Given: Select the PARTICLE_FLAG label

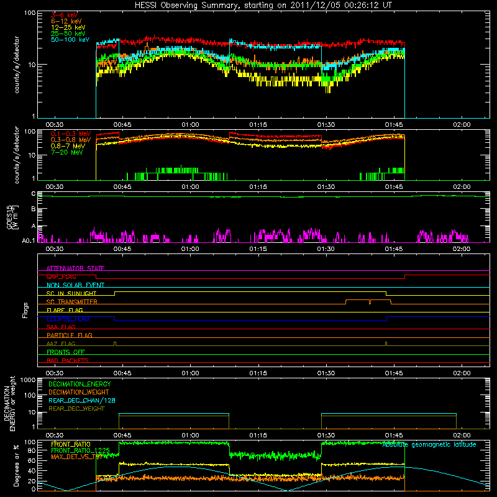Looking at the screenshot, I should pyautogui.click(x=70, y=335).
